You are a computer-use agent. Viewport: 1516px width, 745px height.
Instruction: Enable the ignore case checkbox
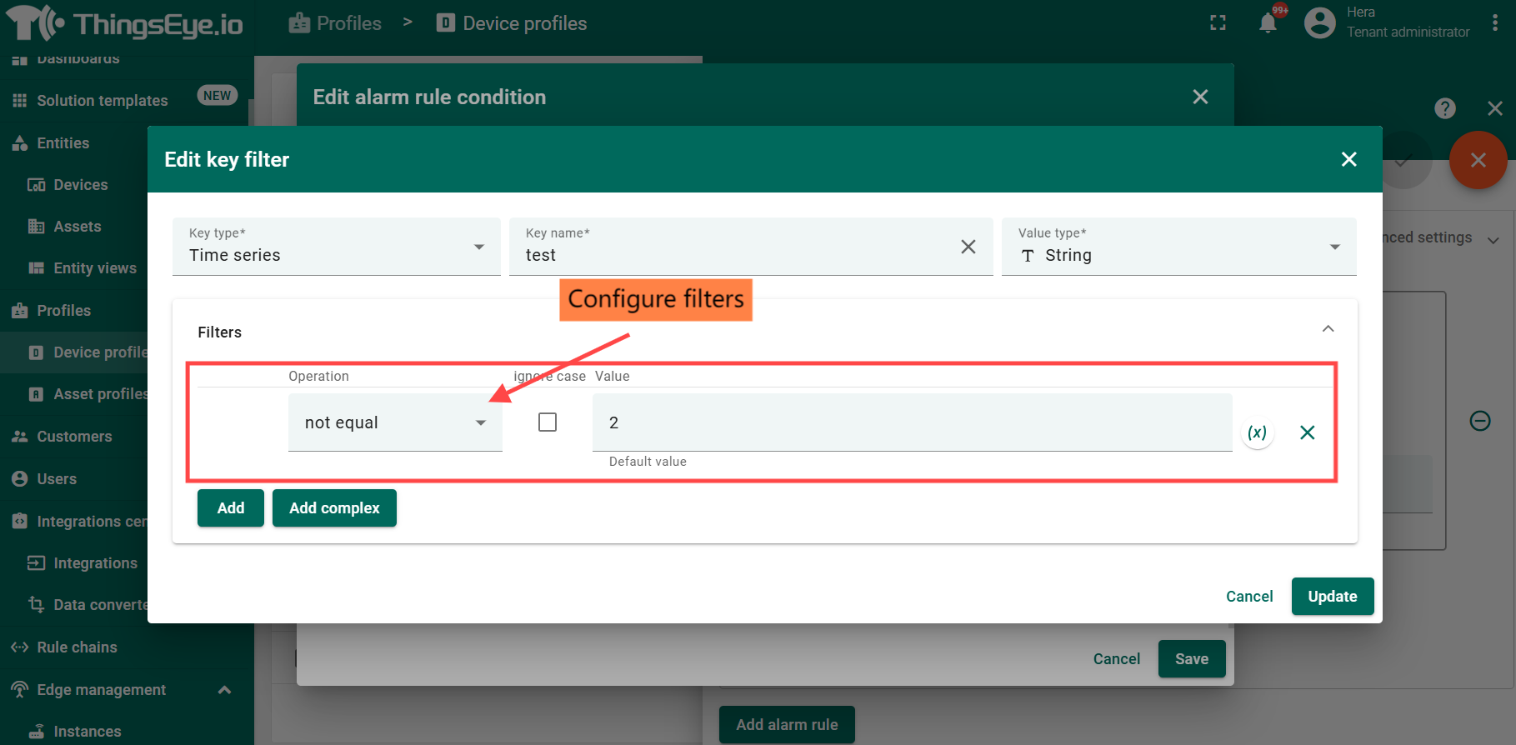(548, 422)
